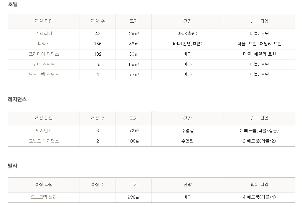Select the 2 베드룸(더블&싱글) cell
Screen dimensions: 302x207
259,131
